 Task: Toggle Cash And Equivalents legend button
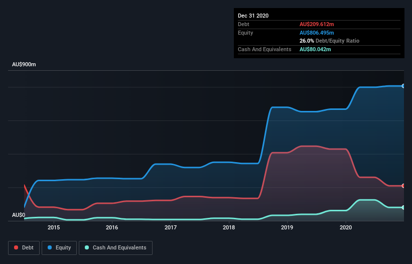(x=115, y=248)
